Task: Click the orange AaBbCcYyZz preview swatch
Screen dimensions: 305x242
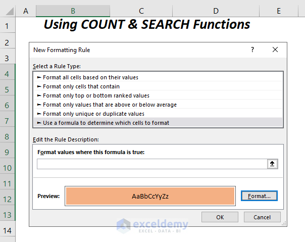Action: click(x=150, y=196)
